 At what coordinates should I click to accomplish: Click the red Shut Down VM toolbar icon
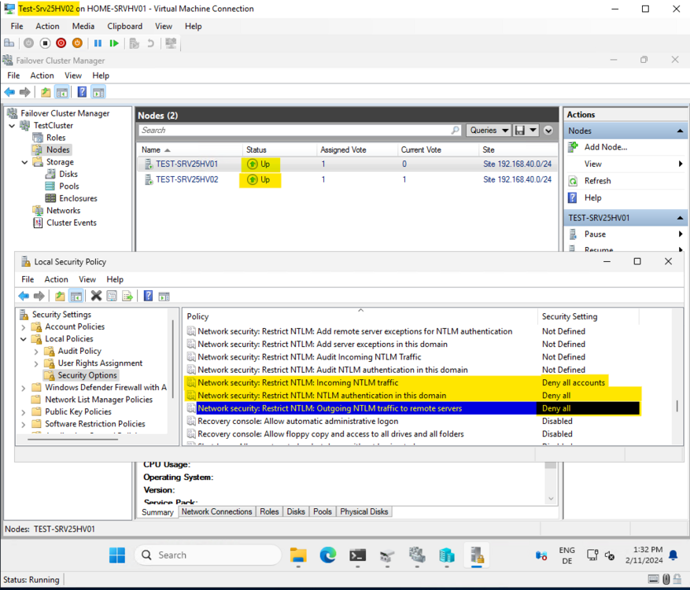tap(61, 43)
